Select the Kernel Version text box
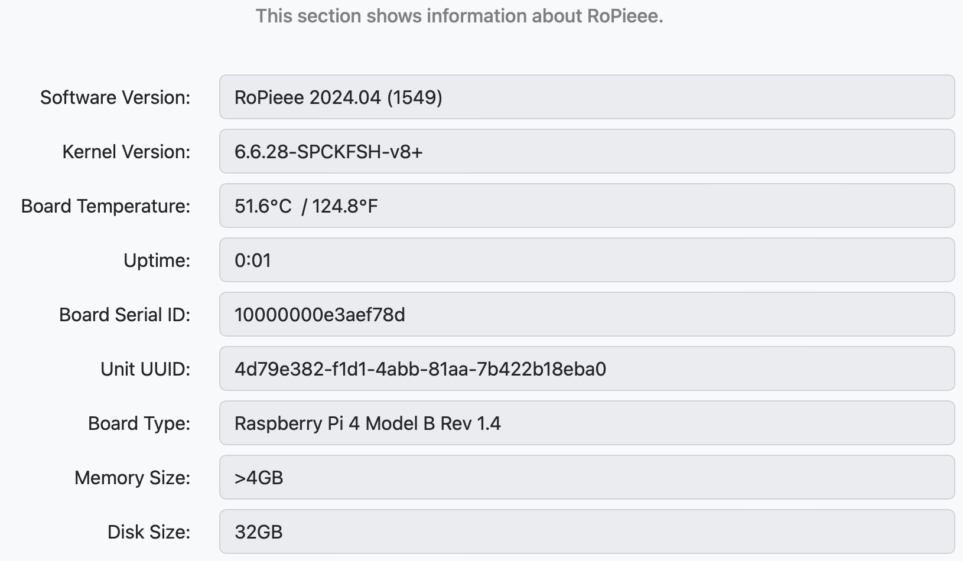The image size is (963, 561). pyautogui.click(x=587, y=151)
